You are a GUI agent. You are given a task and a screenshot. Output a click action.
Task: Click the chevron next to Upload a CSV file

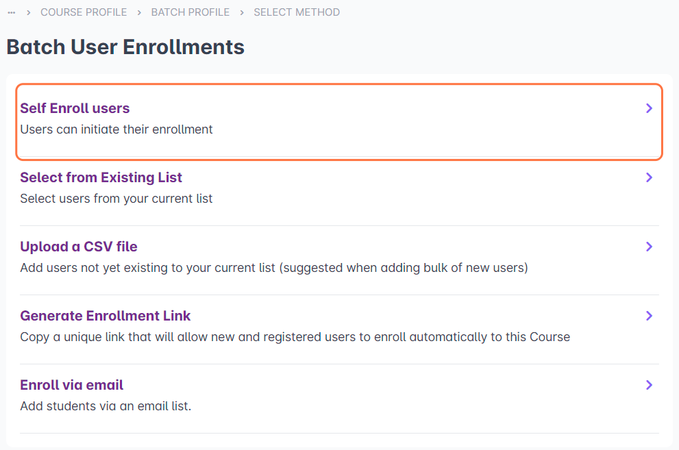(x=649, y=247)
